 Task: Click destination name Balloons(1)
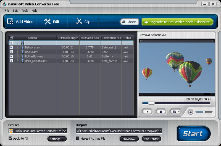(109, 47)
